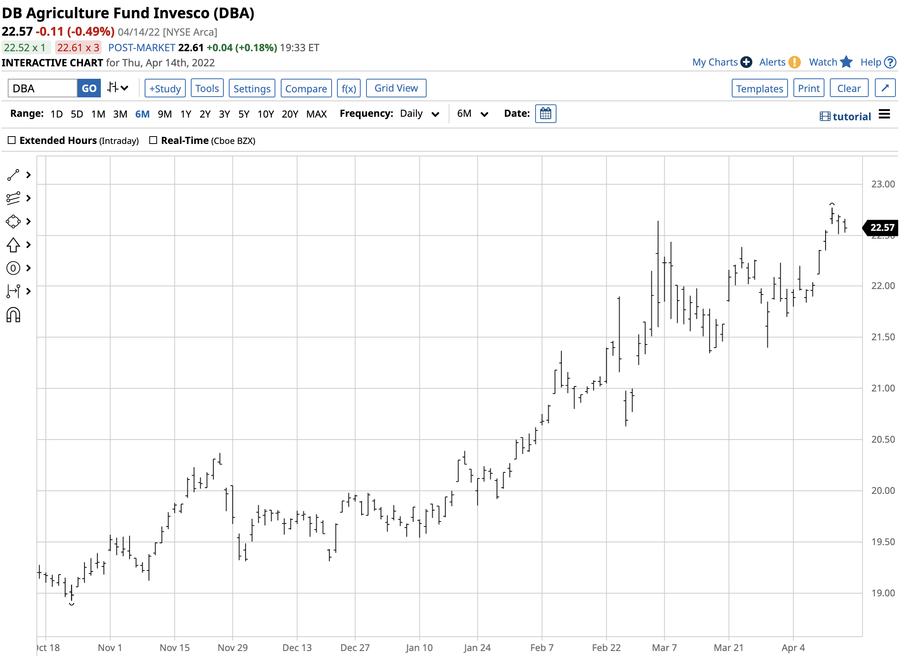
Task: Click the +Study button
Action: (165, 88)
